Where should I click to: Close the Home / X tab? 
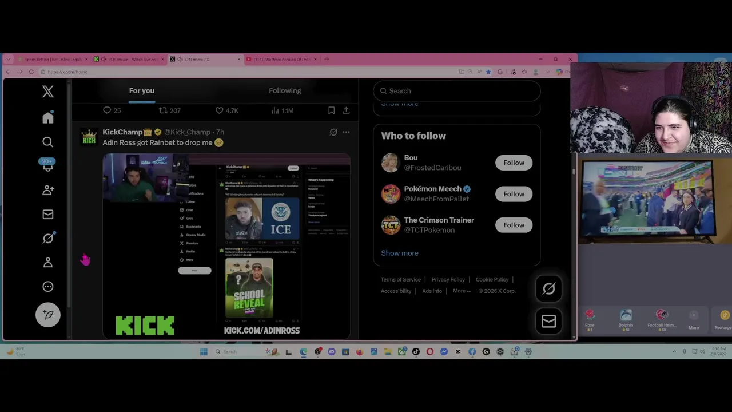tap(239, 59)
